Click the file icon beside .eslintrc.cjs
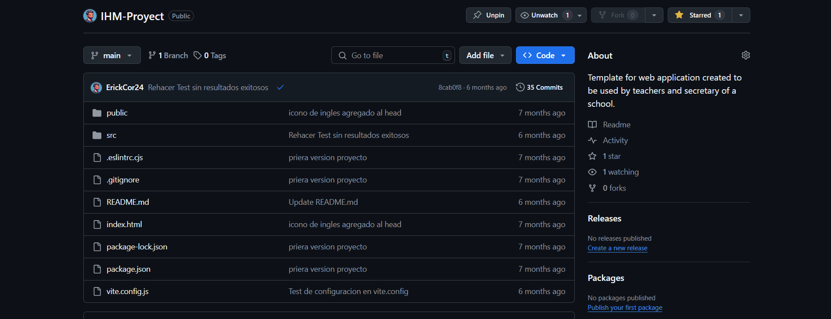 [97, 158]
